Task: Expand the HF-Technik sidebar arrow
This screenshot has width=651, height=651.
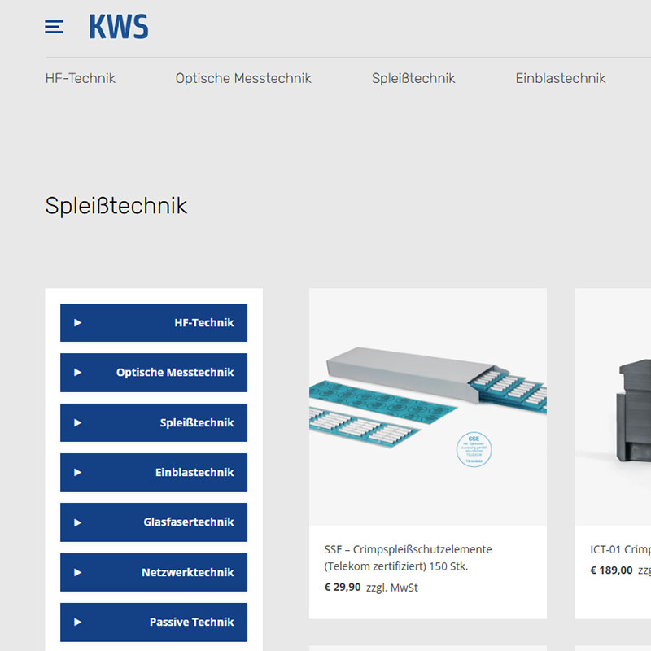Action: click(78, 323)
